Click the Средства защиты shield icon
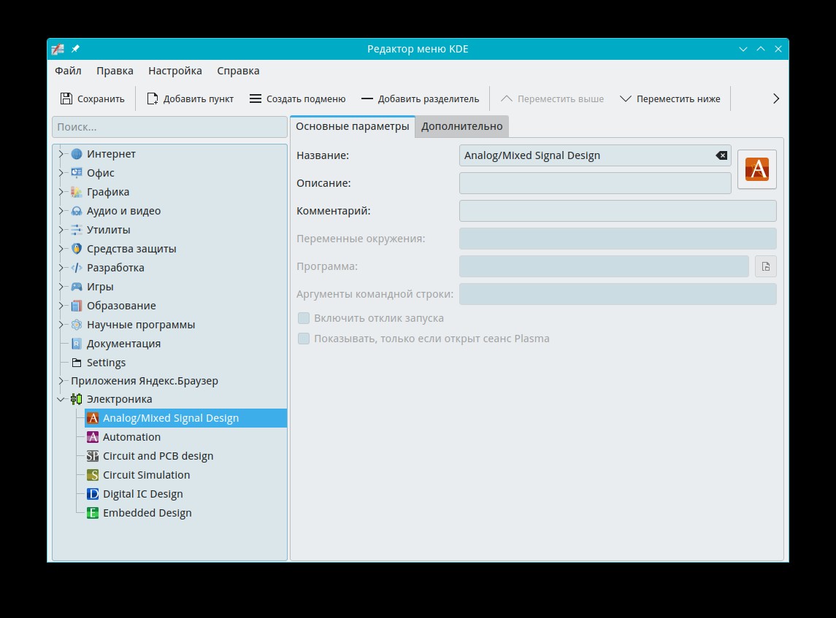This screenshot has width=836, height=618. pos(77,249)
